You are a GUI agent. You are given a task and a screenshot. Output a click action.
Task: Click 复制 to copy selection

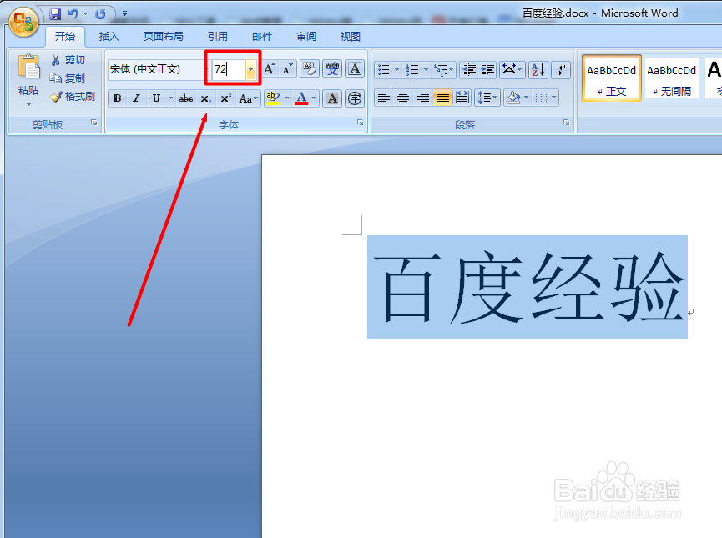click(x=68, y=78)
